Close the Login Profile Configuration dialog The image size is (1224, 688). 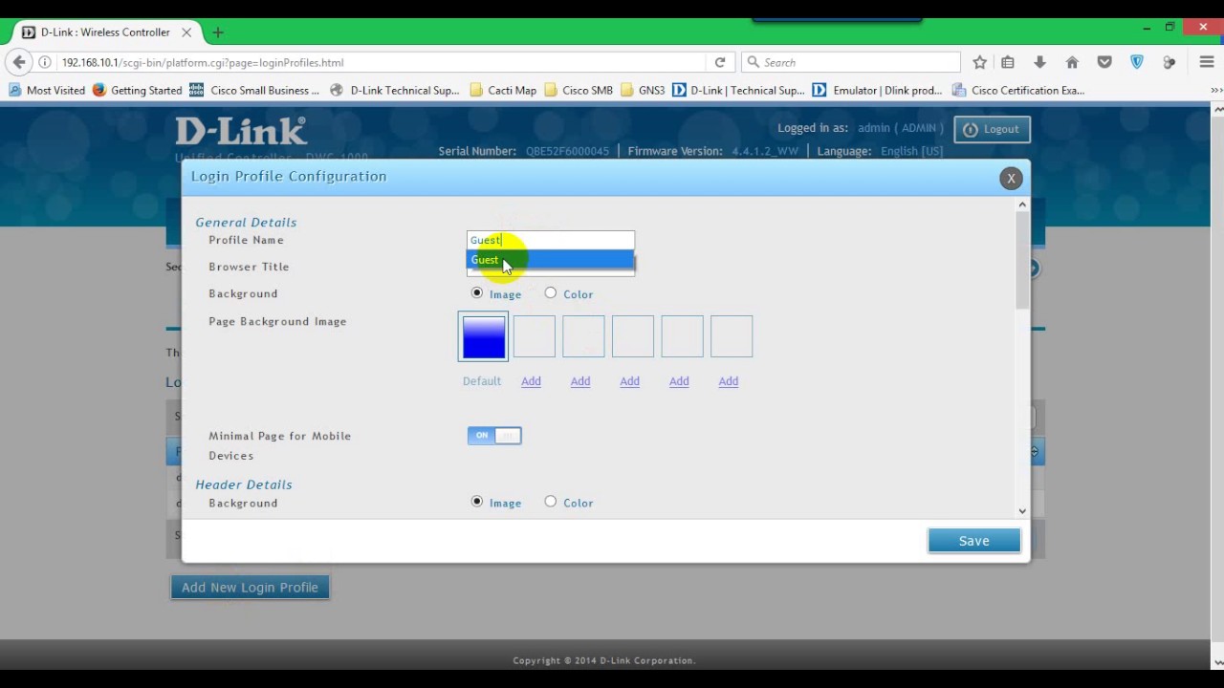(1011, 179)
